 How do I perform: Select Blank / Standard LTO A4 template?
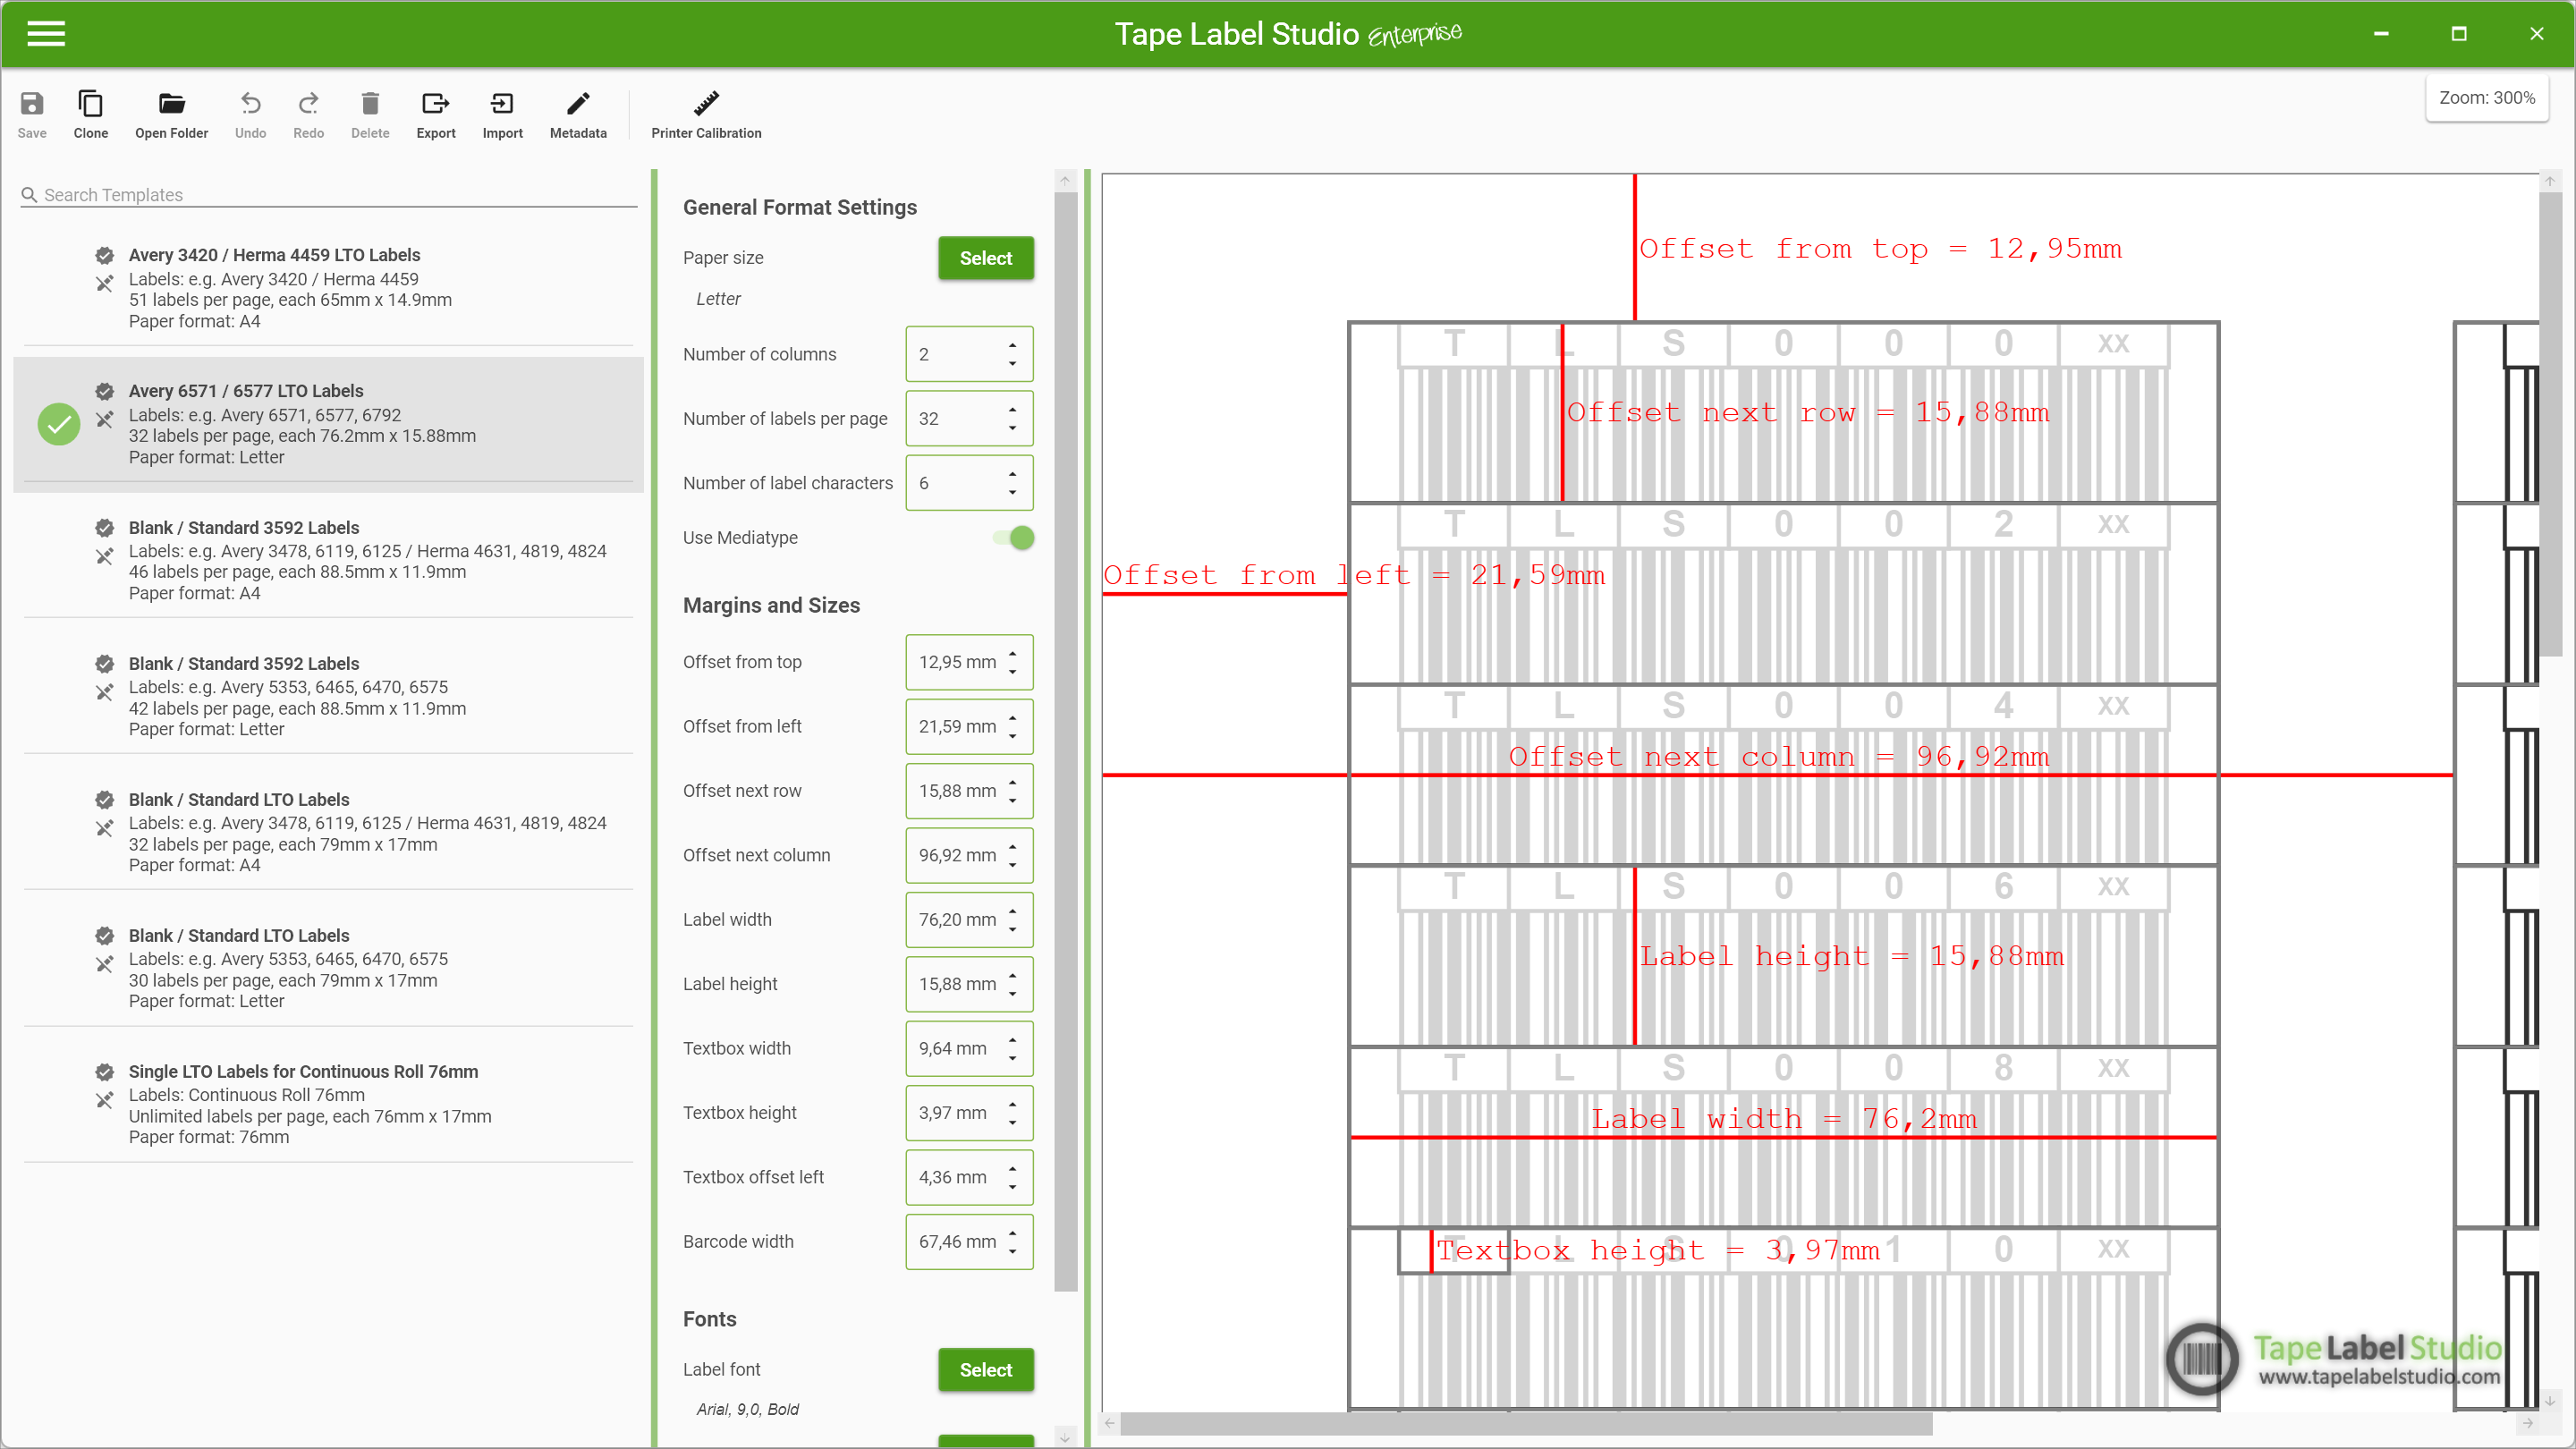pos(328,832)
